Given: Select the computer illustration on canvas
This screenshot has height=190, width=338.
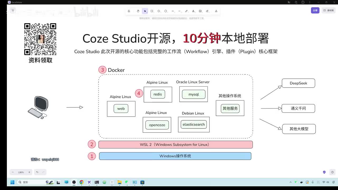Looking at the screenshot, I should pos(38,107).
